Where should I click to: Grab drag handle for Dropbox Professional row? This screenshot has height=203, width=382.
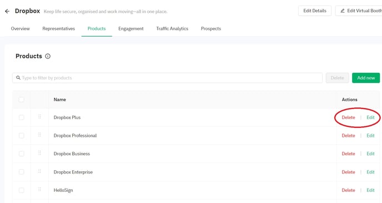pos(39,135)
